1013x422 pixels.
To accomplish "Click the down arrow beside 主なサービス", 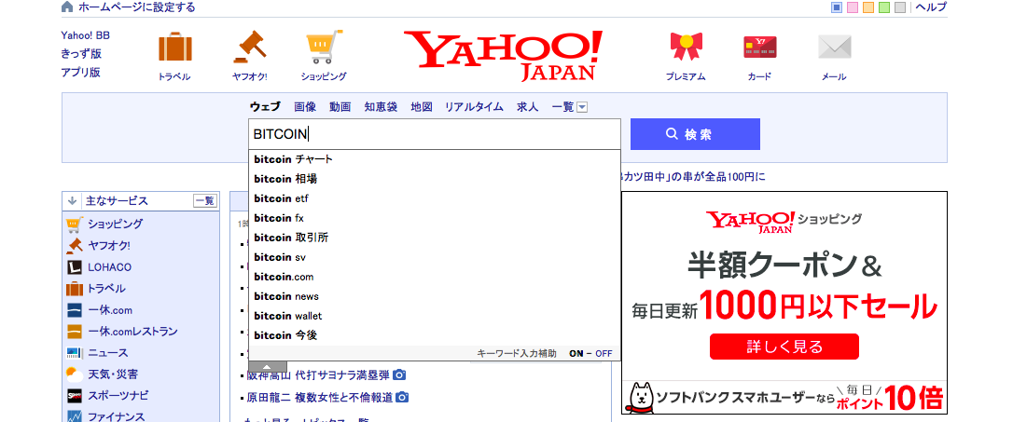I will (73, 200).
